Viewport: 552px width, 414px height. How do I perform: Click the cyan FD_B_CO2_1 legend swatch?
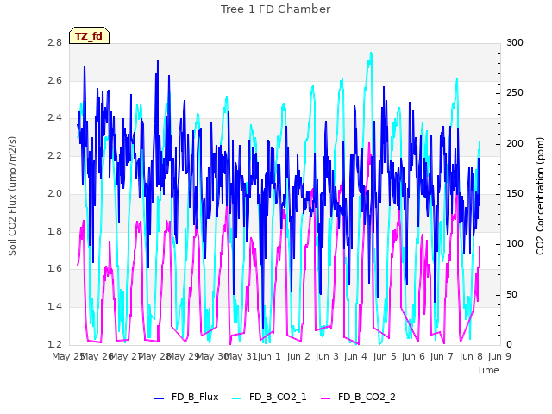click(x=237, y=398)
